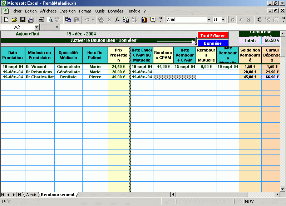Open print preview with the magnifier page icon
Image resolution: width=286 pixels, height=206 pixels.
(50, 20)
